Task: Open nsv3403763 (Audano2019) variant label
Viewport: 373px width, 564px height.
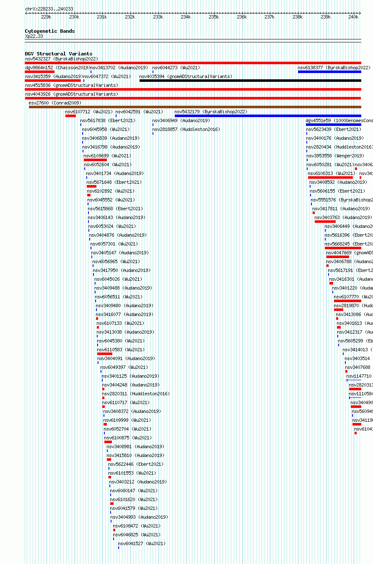Action: coord(343,217)
